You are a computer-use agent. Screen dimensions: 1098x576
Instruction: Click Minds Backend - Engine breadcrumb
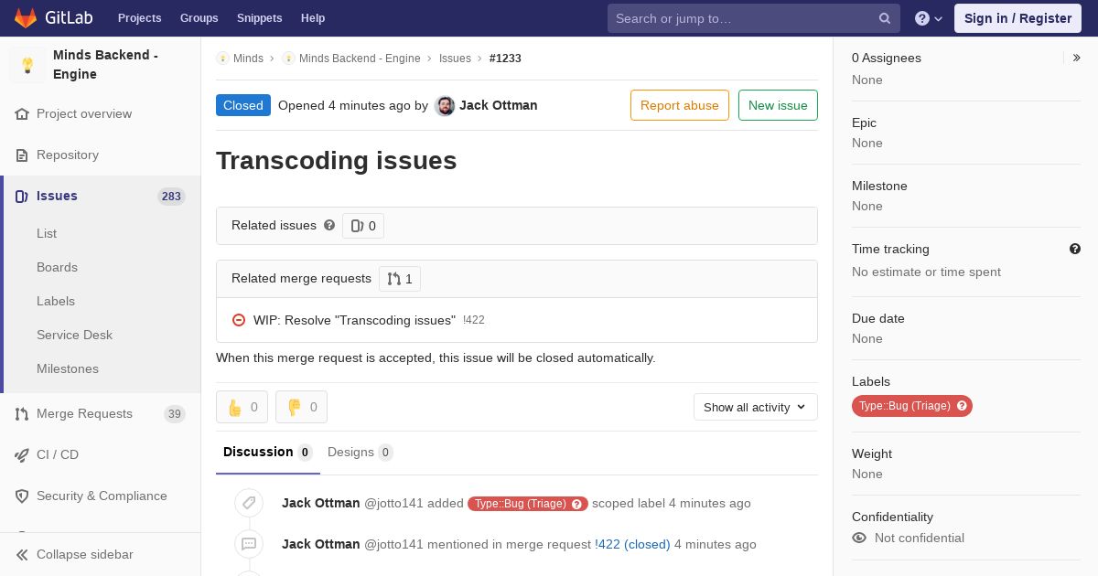pyautogui.click(x=360, y=59)
